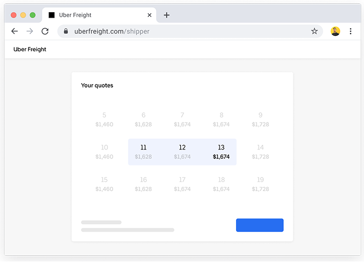Pick date 5 with $1,460 quote
Image resolution: width=364 pixels, height=262 pixels.
pyautogui.click(x=104, y=120)
